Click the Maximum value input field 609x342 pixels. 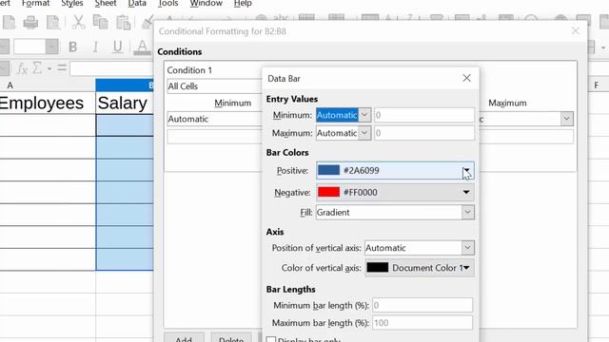coord(423,133)
